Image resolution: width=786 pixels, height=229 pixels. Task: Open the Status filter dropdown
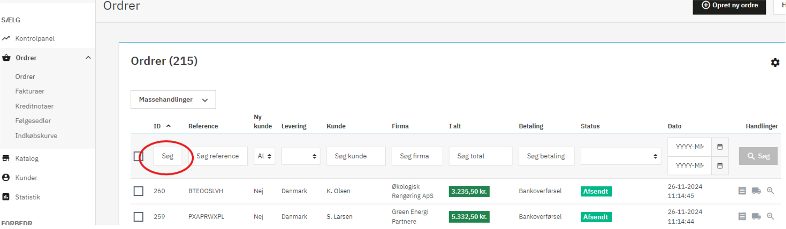tap(620, 156)
